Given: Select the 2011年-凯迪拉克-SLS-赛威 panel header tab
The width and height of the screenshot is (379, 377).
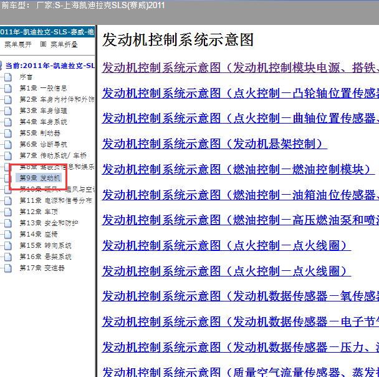Looking at the screenshot, I should [47, 32].
